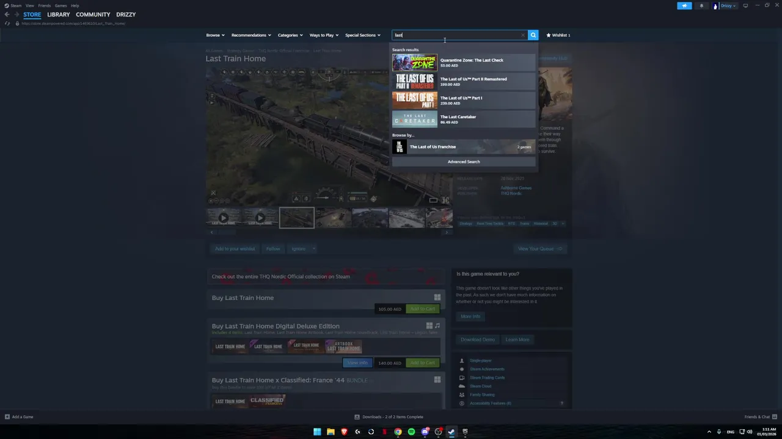This screenshot has width=782, height=439.
Task: Add Digital Deluxe Edition to cart
Action: [423, 363]
